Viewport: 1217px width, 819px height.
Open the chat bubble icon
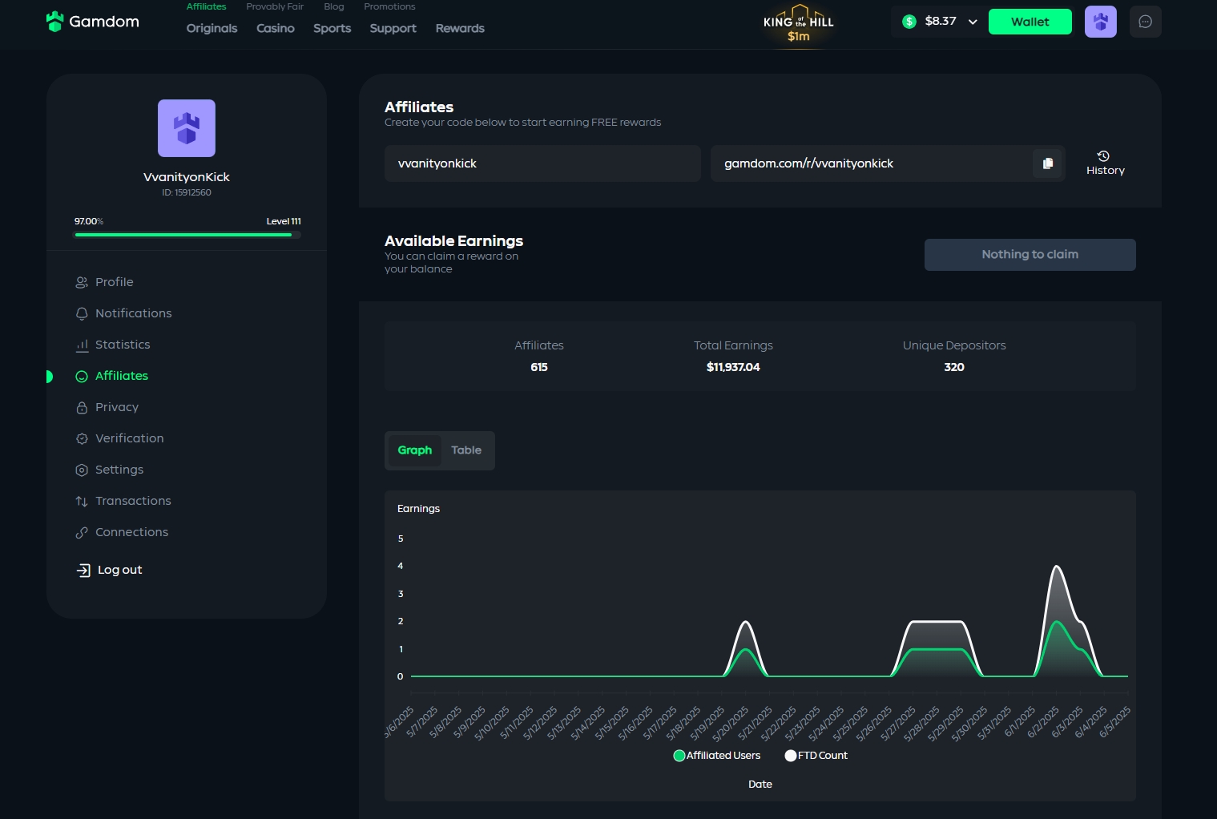coord(1145,22)
